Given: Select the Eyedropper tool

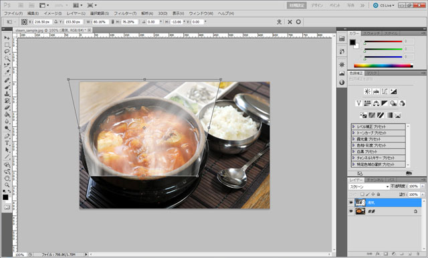Looking at the screenshot, I should pos(7,72).
